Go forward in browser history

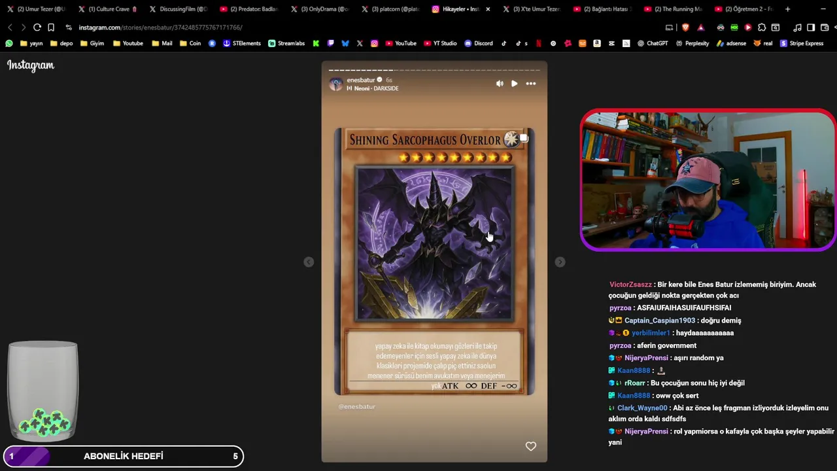tap(23, 27)
